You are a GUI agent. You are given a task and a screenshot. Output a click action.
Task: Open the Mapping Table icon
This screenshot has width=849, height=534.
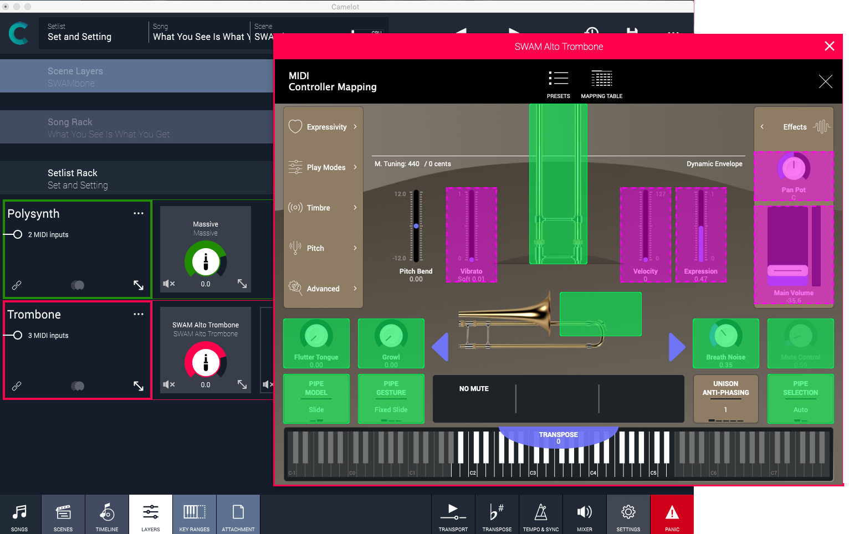[x=601, y=79]
